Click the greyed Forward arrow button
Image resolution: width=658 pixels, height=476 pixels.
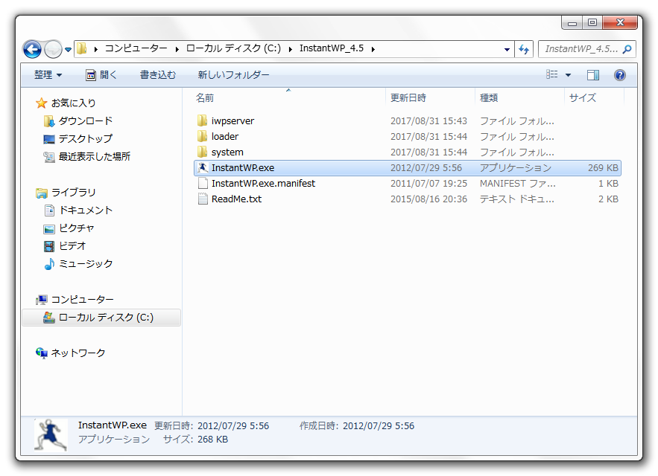coord(53,49)
